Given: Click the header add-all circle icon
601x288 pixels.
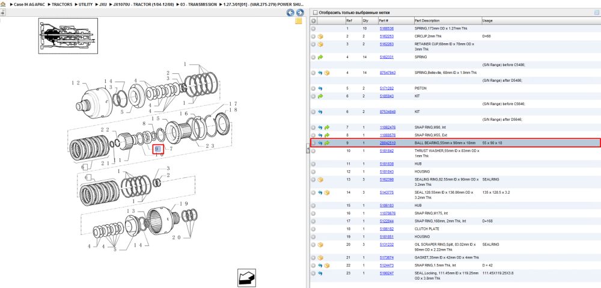Looking at the screenshot, I should click(313, 20).
